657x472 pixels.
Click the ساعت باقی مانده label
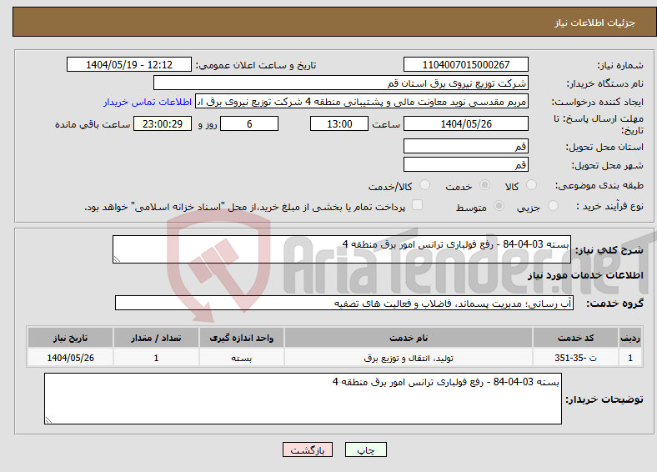[93, 124]
